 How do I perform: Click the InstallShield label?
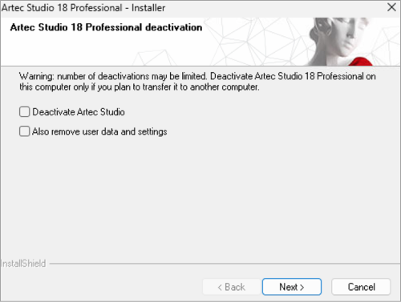23,264
